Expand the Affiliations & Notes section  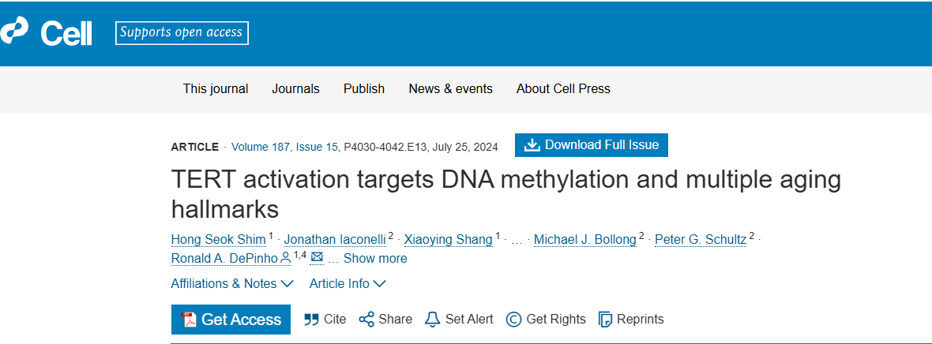pyautogui.click(x=231, y=283)
